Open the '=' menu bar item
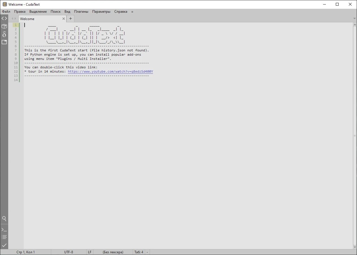 pos(132,12)
